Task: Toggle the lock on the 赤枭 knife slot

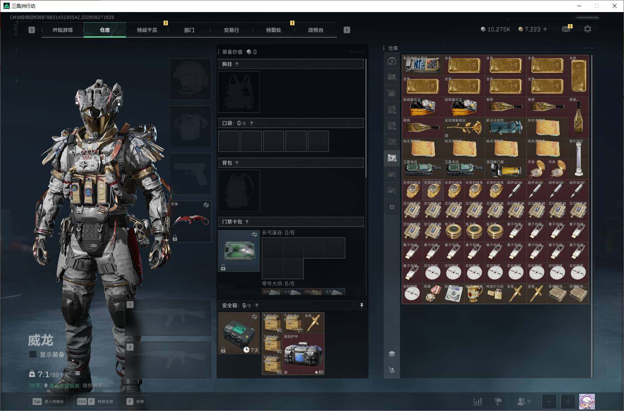Action: click(175, 238)
